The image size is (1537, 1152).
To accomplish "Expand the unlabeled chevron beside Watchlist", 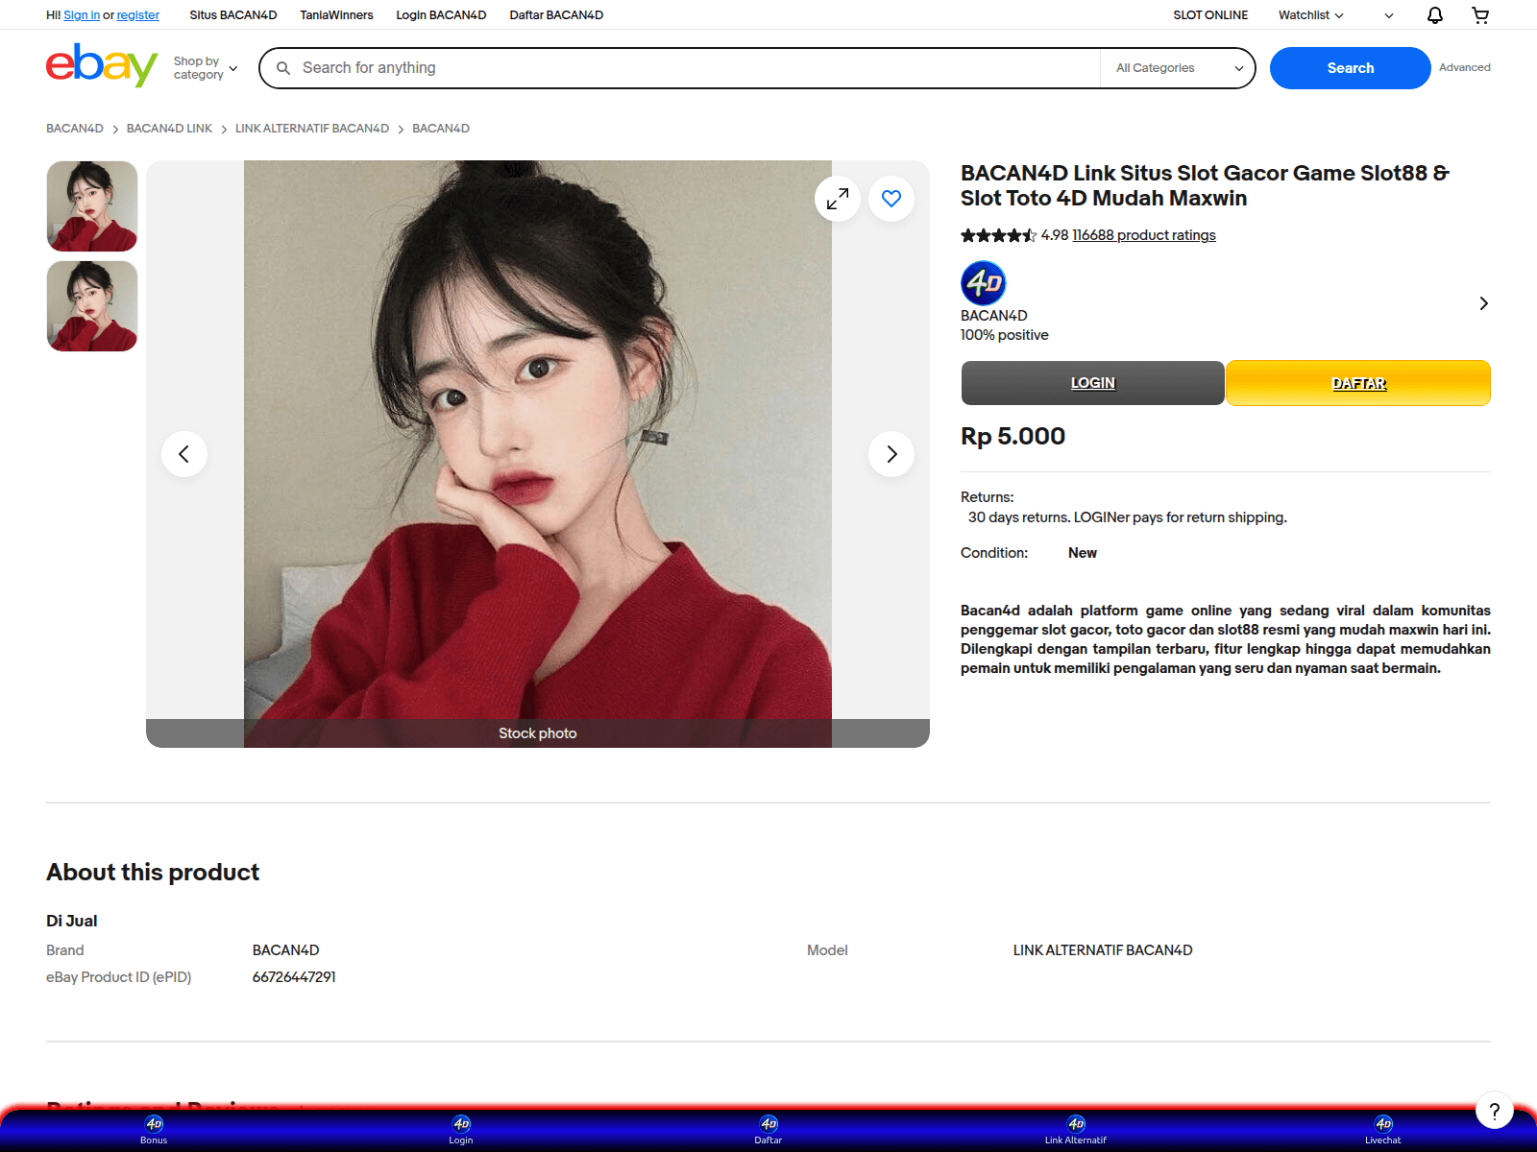I will (x=1389, y=15).
